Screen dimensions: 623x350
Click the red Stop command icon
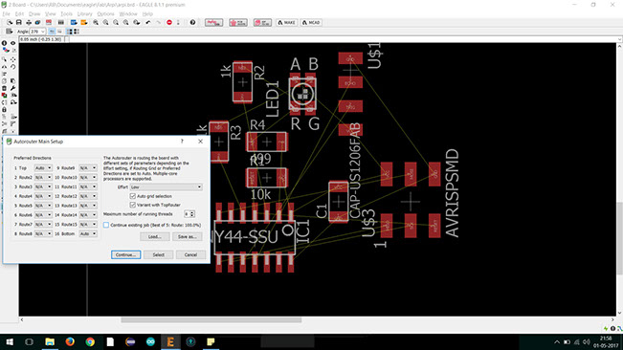[169, 23]
